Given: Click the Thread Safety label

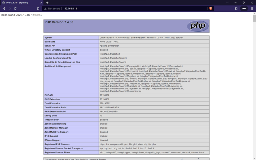Looking at the screenshot, I should pyautogui.click(x=51, y=120).
